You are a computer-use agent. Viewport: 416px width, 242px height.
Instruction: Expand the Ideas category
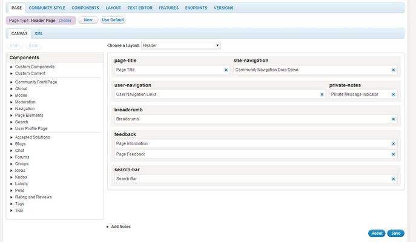pos(12,171)
